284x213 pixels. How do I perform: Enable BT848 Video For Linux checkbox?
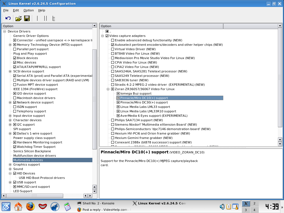113,54
